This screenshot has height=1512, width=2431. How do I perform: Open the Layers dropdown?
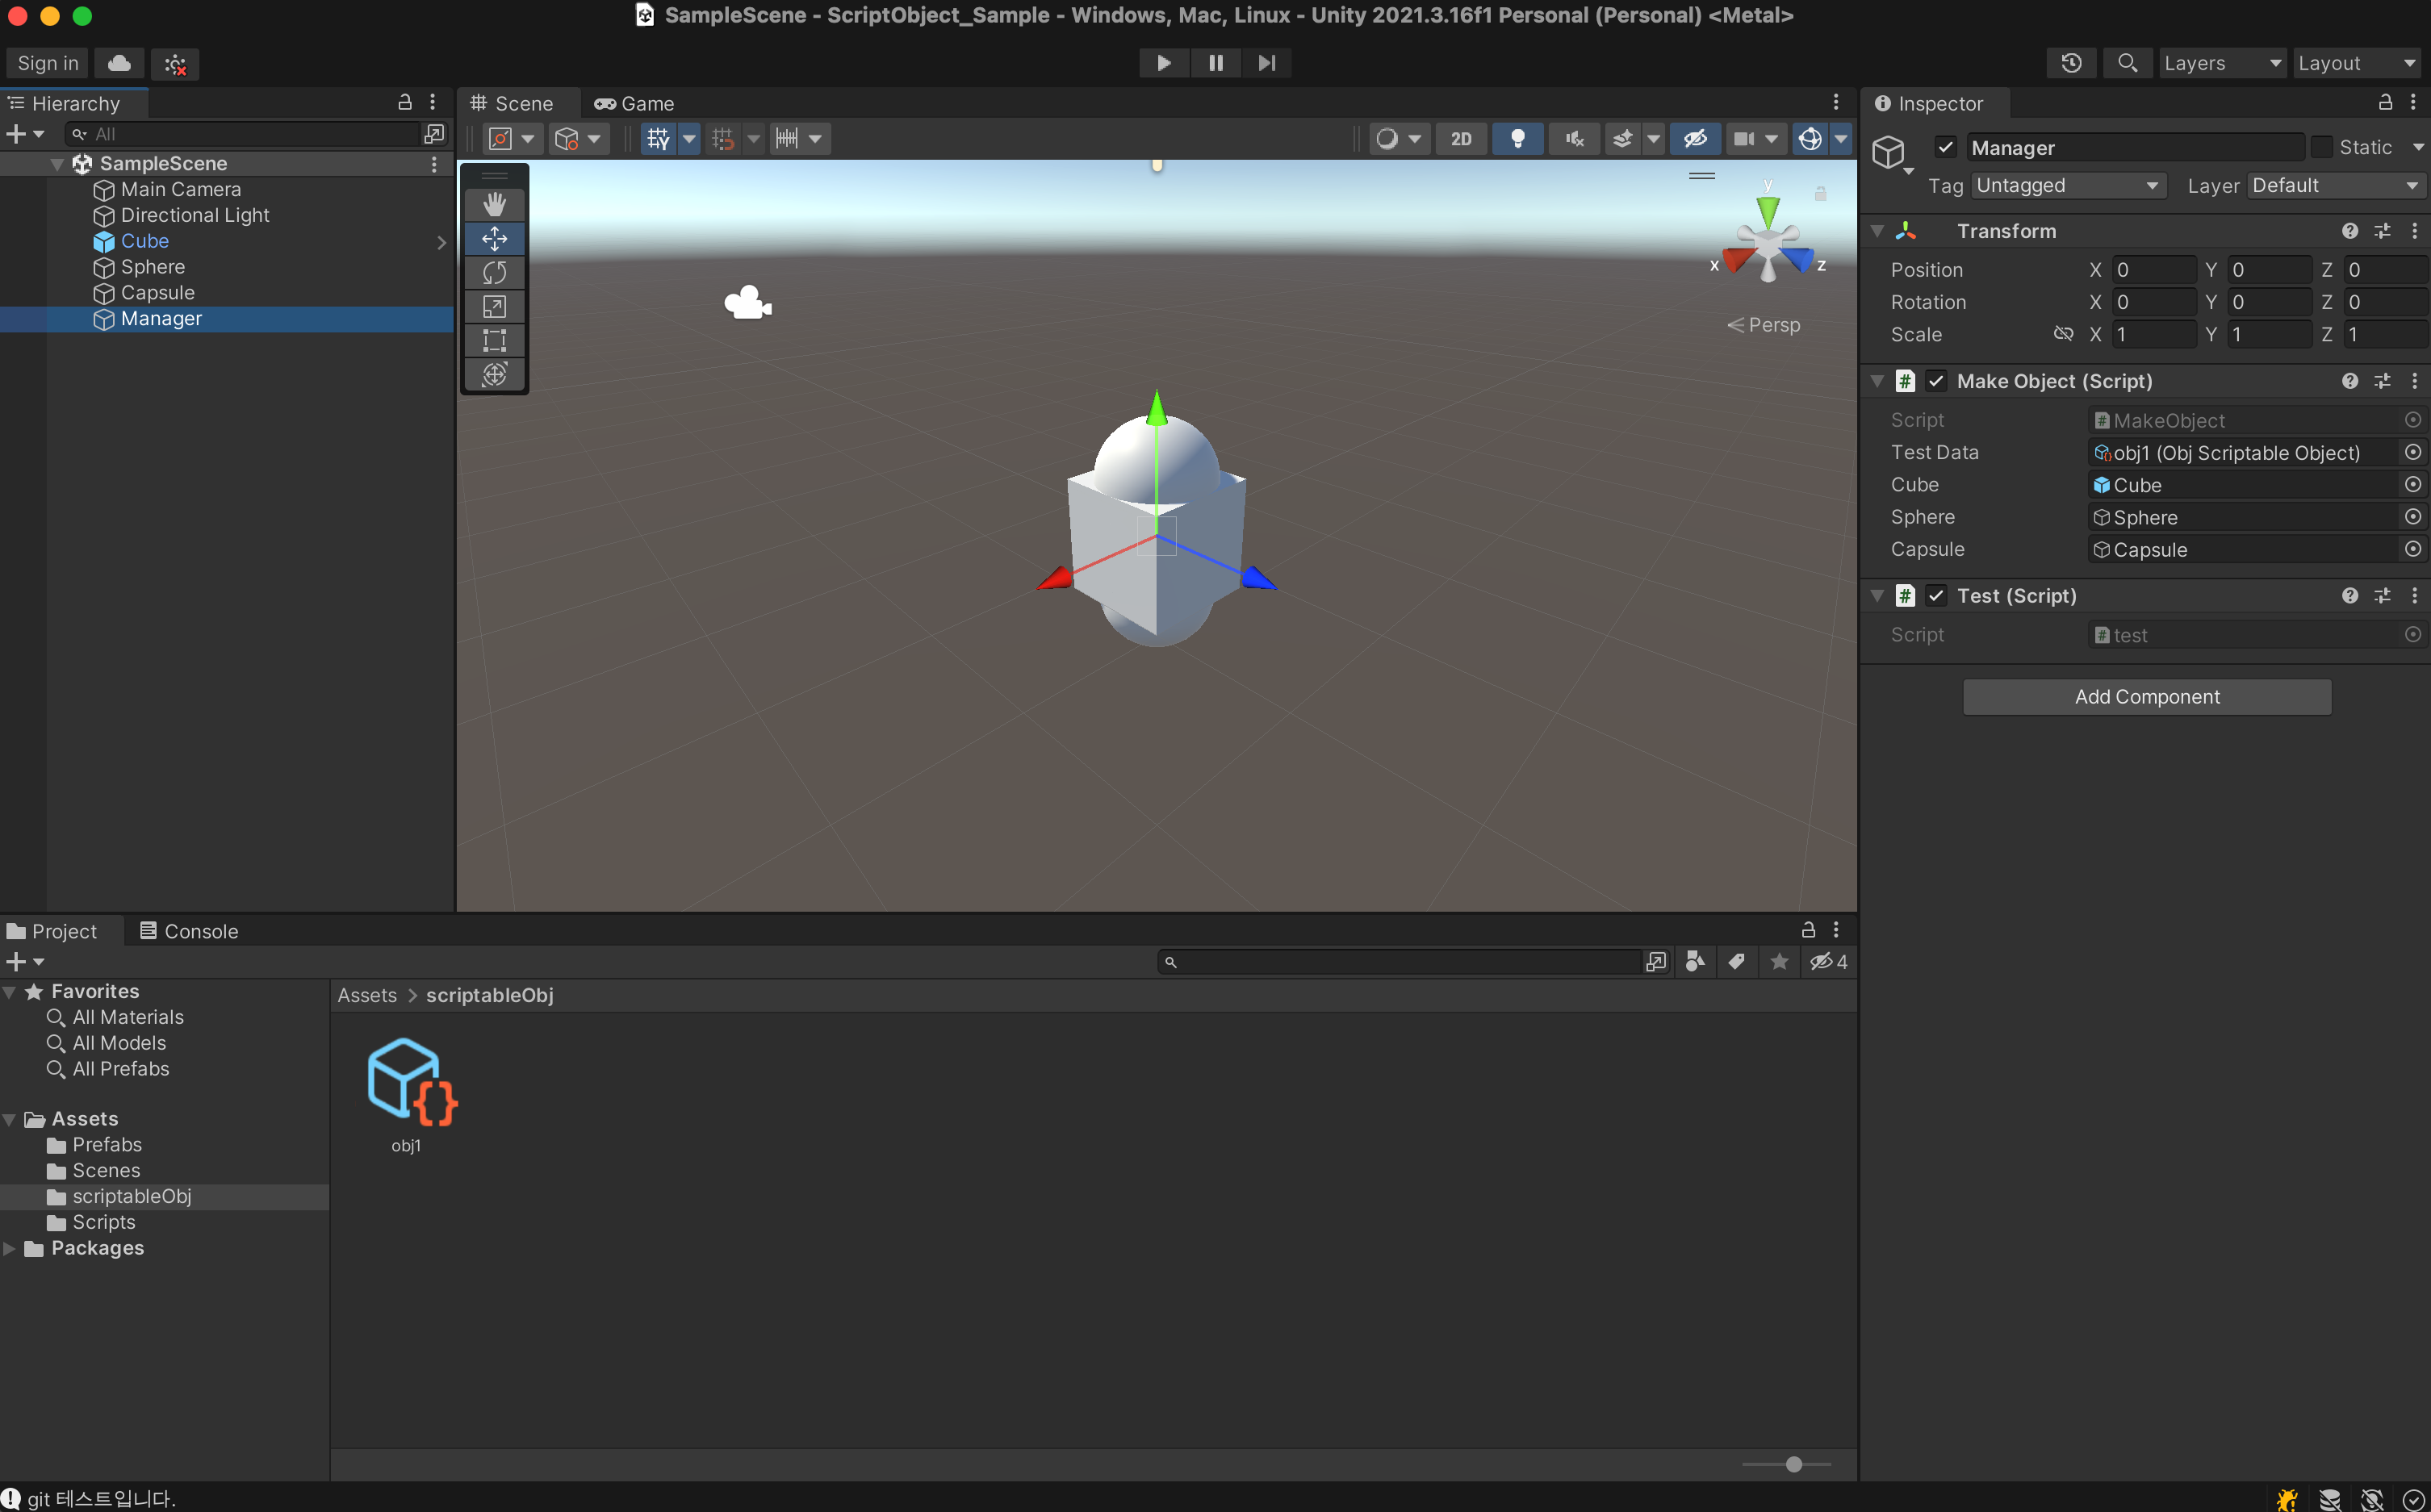pyautogui.click(x=2221, y=63)
